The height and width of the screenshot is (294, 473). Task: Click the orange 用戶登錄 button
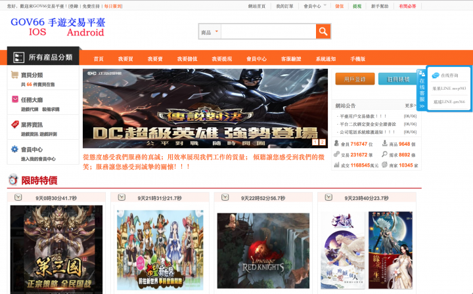tap(355, 79)
